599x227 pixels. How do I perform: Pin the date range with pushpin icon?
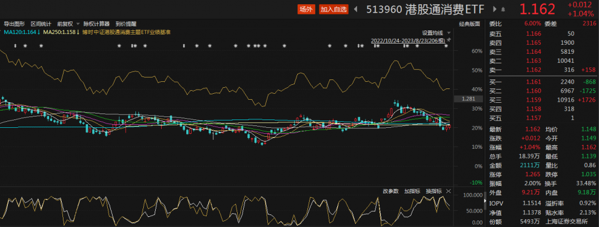[x=449, y=39]
